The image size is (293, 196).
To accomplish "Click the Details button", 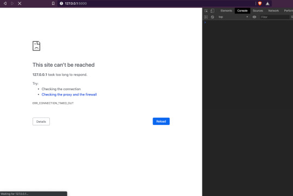I will [41, 122].
